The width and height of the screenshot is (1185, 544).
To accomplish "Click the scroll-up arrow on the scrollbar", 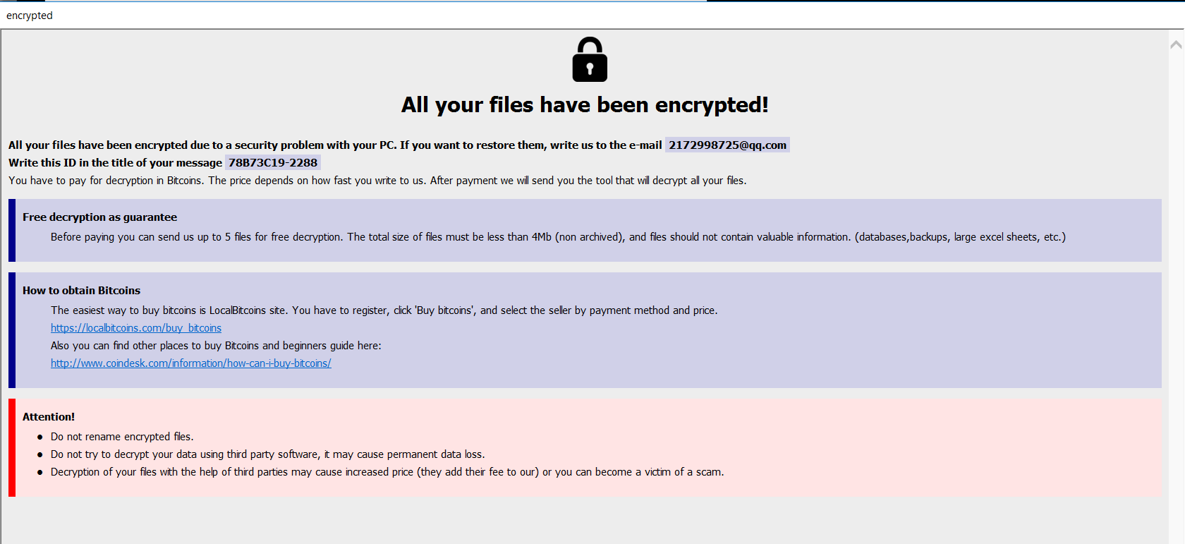I will point(1176,45).
